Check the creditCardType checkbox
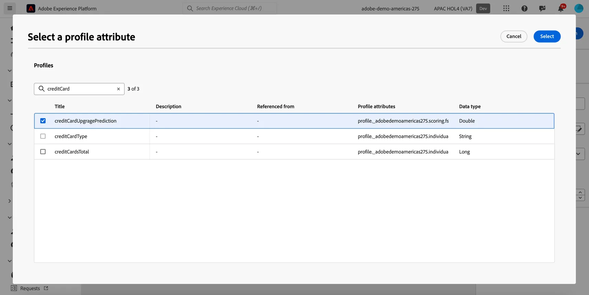589x295 pixels. (43, 136)
